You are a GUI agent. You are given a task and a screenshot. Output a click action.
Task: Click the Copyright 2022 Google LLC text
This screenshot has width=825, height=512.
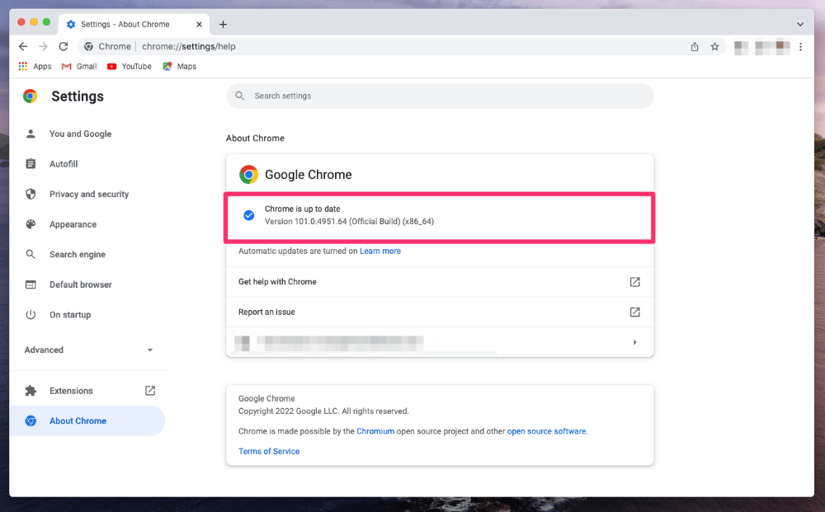point(323,411)
